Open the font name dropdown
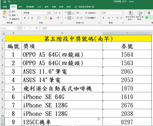This screenshot has height=126, width=153. point(47,13)
